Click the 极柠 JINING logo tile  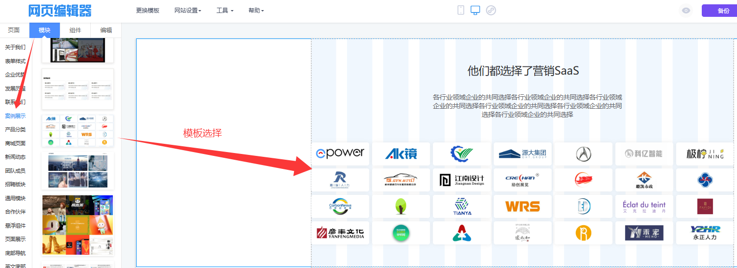point(705,154)
